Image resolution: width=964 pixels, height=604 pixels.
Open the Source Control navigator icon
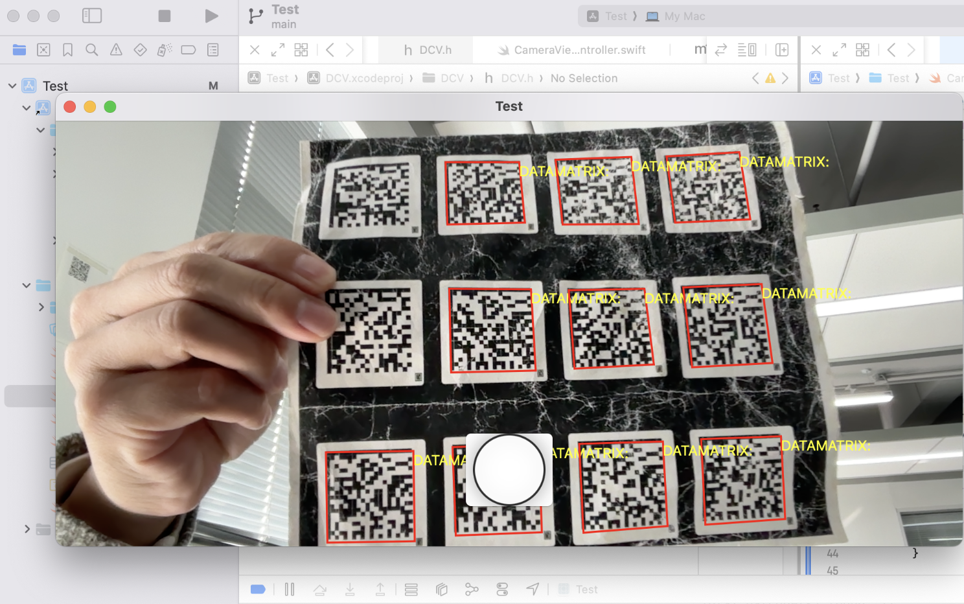pos(43,50)
